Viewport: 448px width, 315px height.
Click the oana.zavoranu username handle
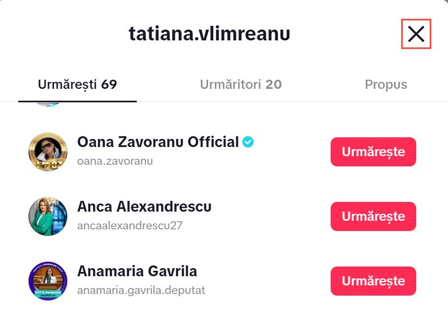point(115,161)
